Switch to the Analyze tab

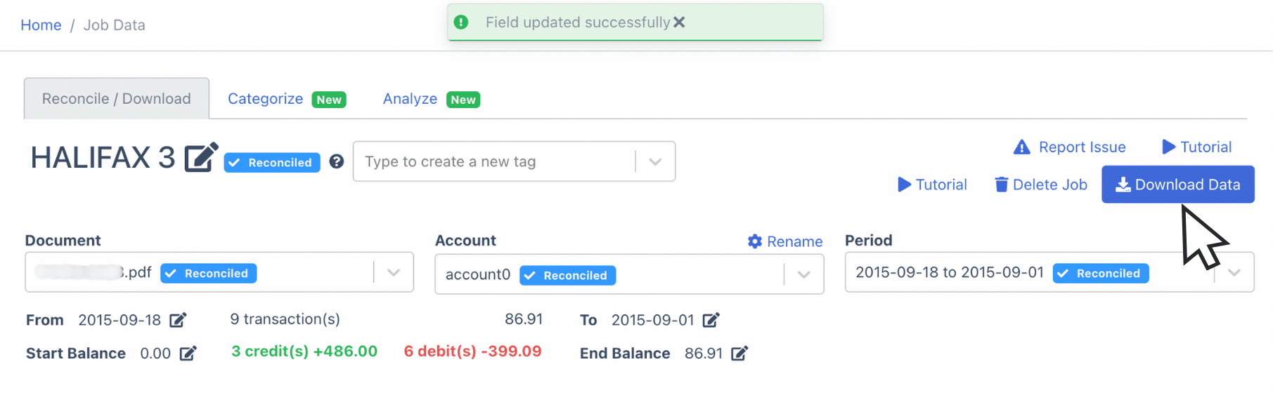pos(410,98)
